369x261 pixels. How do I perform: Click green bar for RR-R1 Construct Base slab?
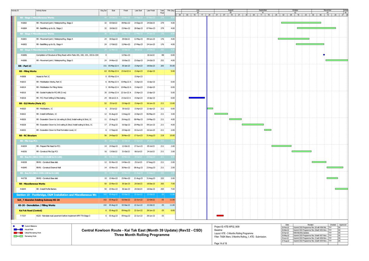point(319,162)
